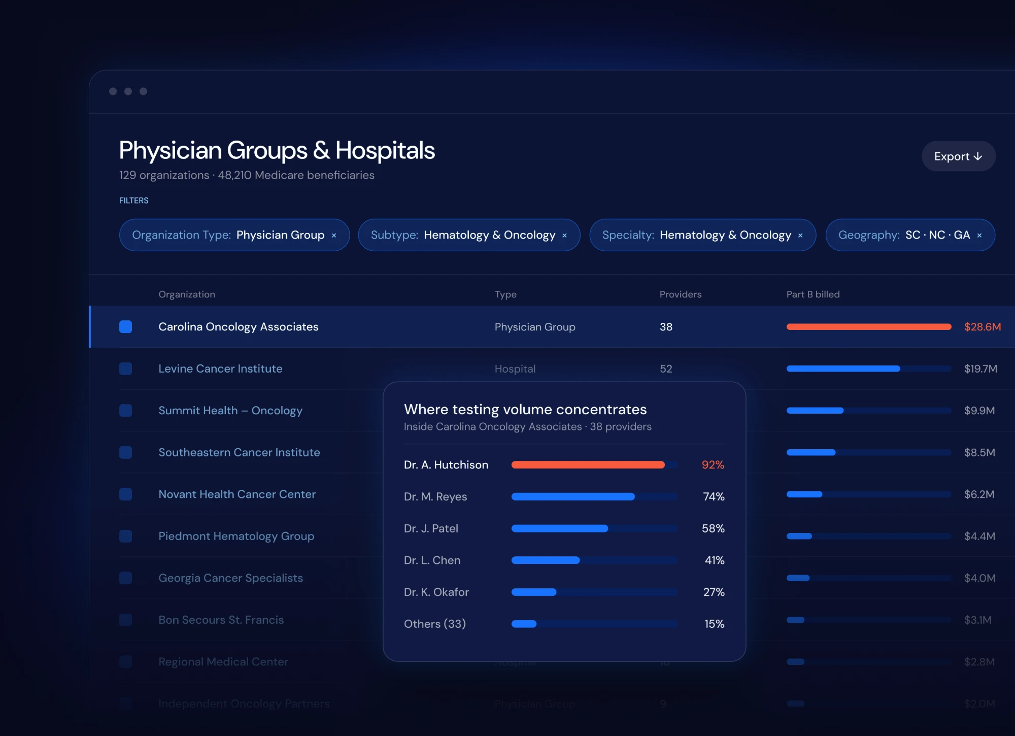Open the Regional Medical Center link

pos(223,662)
